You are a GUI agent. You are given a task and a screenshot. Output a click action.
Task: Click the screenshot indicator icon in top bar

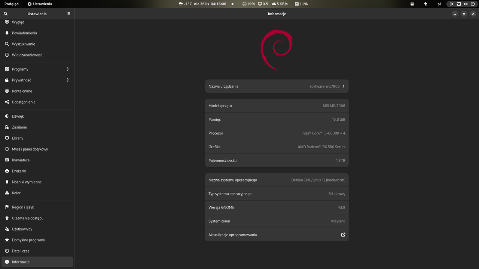click(x=412, y=4)
